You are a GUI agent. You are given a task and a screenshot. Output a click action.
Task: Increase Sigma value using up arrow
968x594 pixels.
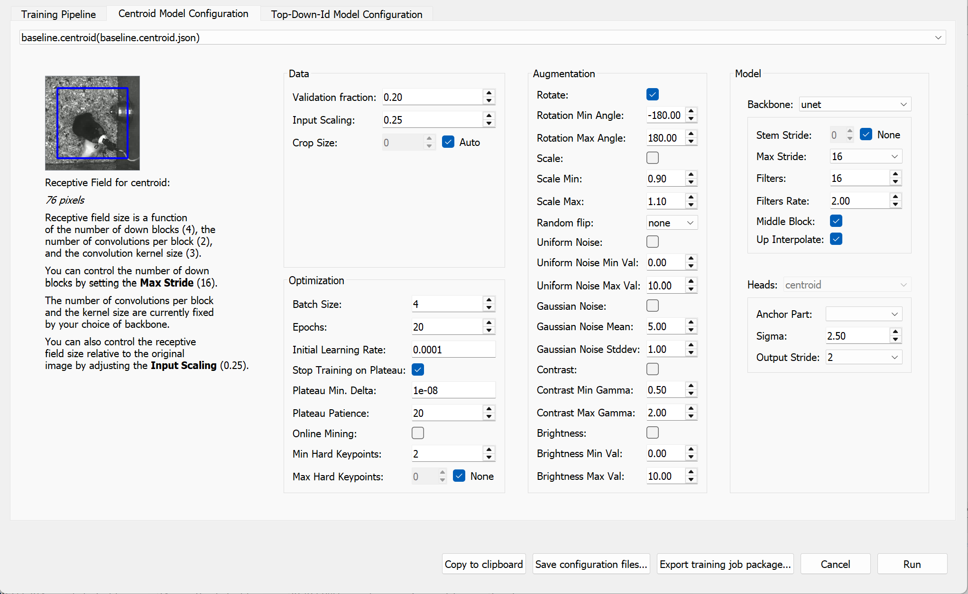coord(895,332)
